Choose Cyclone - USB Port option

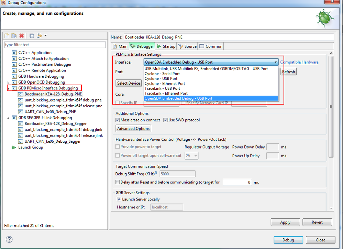click(x=211, y=78)
